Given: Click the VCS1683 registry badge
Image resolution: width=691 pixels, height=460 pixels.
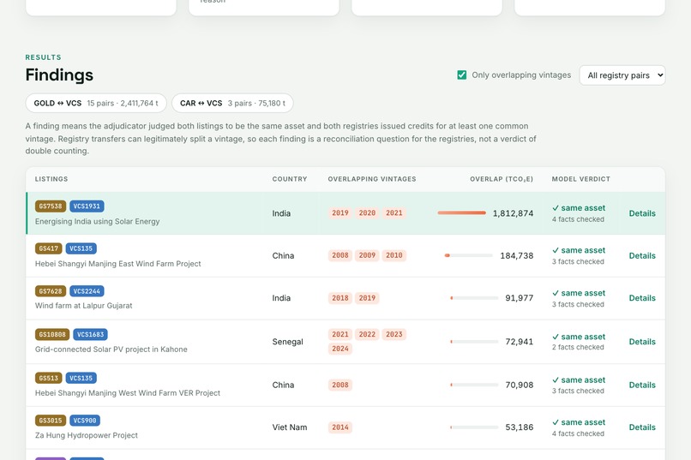Looking at the screenshot, I should click(90, 335).
